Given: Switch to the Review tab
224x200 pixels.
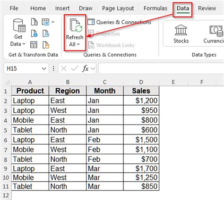Looking at the screenshot, I should pyautogui.click(x=207, y=8).
